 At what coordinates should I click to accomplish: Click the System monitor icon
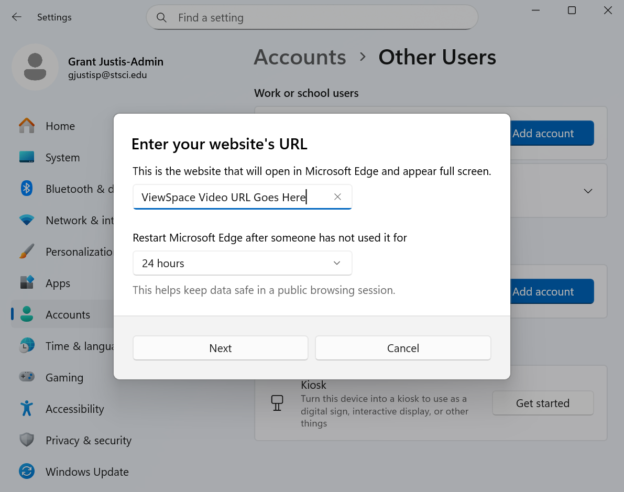[x=27, y=157]
